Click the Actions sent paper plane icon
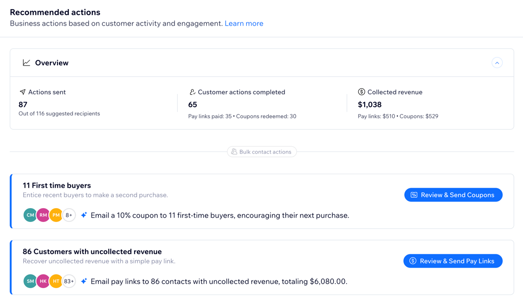Viewport: 523px width, 307px height. pos(22,92)
